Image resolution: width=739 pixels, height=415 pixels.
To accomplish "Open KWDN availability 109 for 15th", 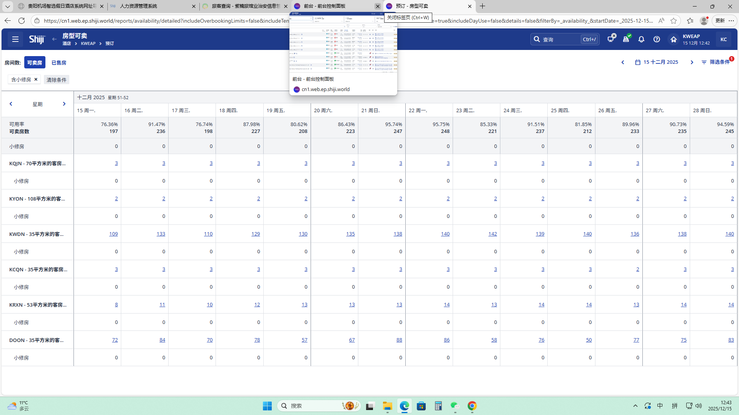I will [113, 234].
